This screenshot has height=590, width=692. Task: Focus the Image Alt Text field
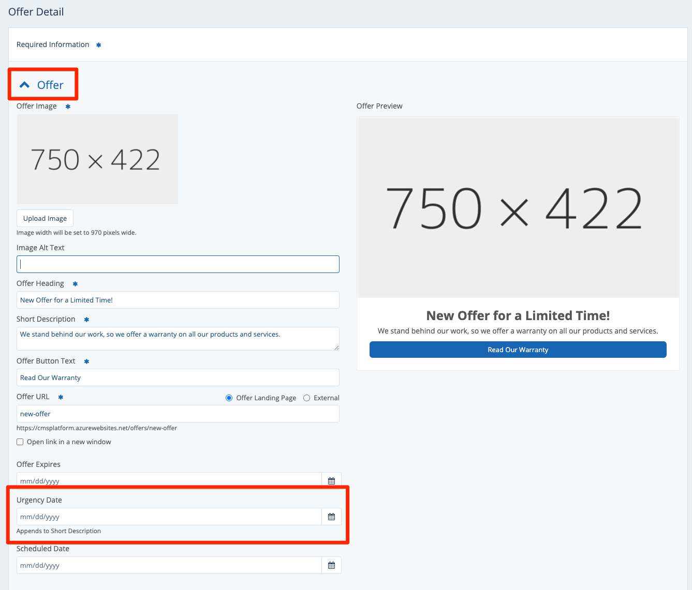178,264
